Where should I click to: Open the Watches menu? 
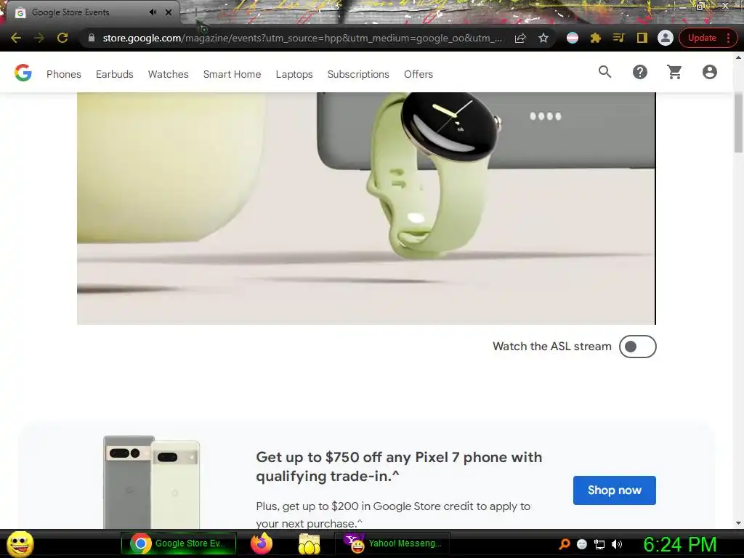[168, 74]
